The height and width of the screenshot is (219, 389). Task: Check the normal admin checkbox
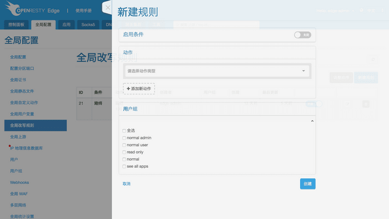[x=124, y=138]
